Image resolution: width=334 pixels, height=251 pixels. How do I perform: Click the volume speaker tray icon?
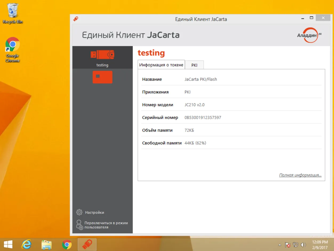303,245
